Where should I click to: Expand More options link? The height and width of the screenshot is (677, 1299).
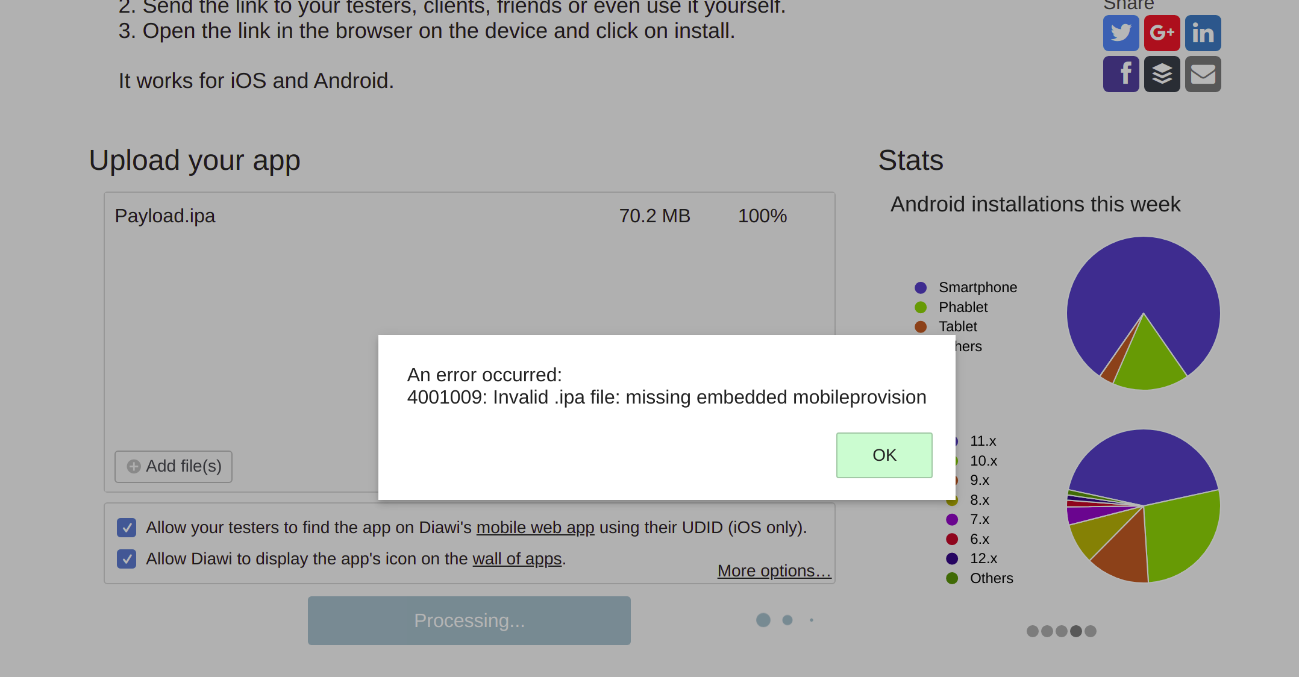click(x=774, y=570)
